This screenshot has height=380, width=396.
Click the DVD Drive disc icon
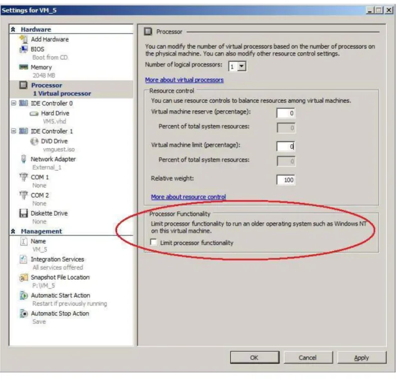34,141
